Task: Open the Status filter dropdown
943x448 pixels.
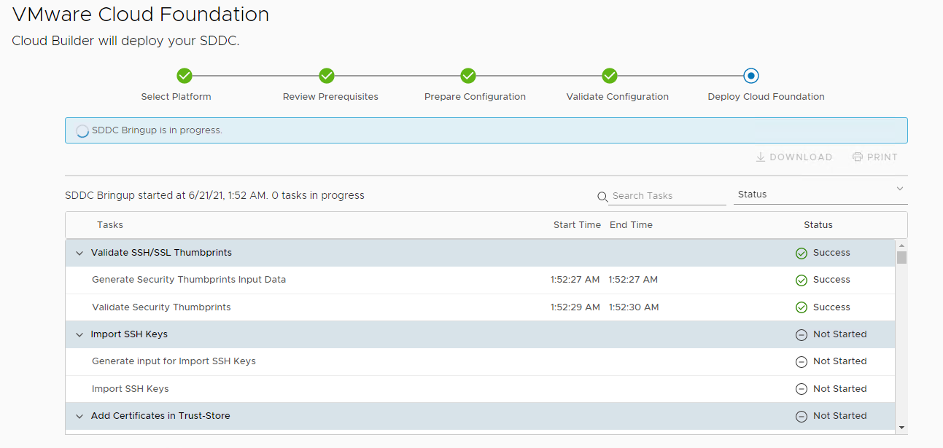Action: [x=820, y=194]
